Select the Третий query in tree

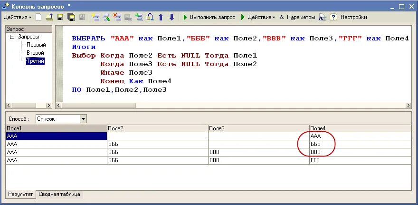(35, 61)
